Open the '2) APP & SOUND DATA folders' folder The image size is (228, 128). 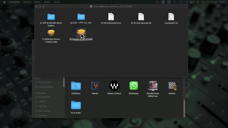pyautogui.click(x=51, y=17)
